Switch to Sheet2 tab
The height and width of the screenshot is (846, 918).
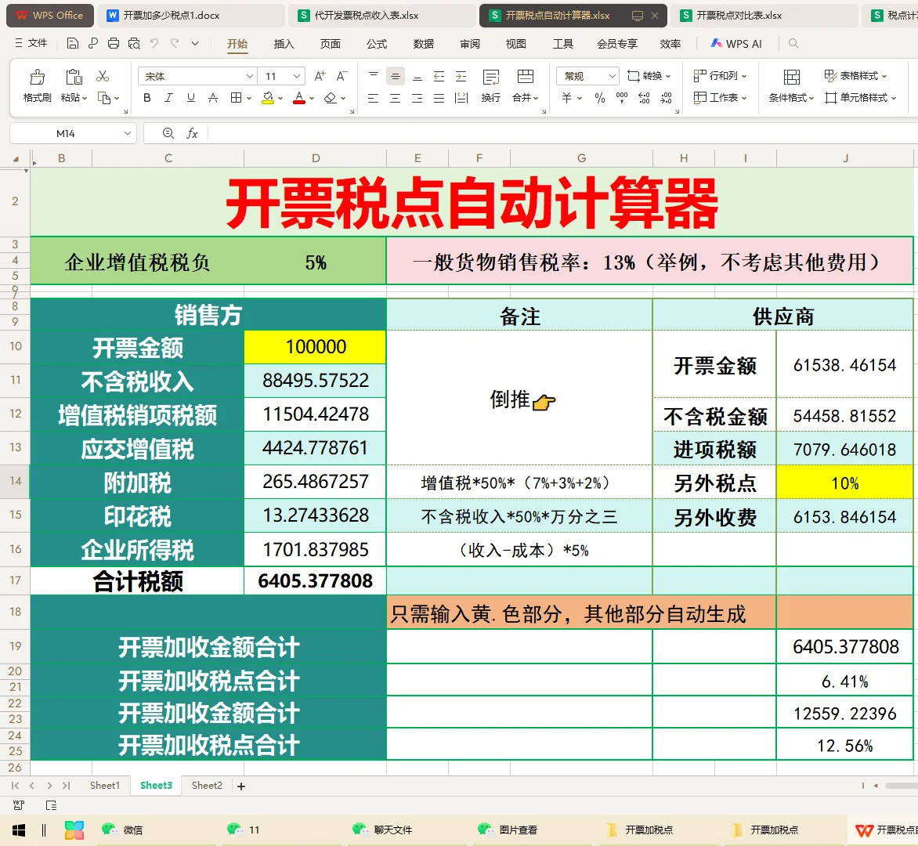point(207,785)
